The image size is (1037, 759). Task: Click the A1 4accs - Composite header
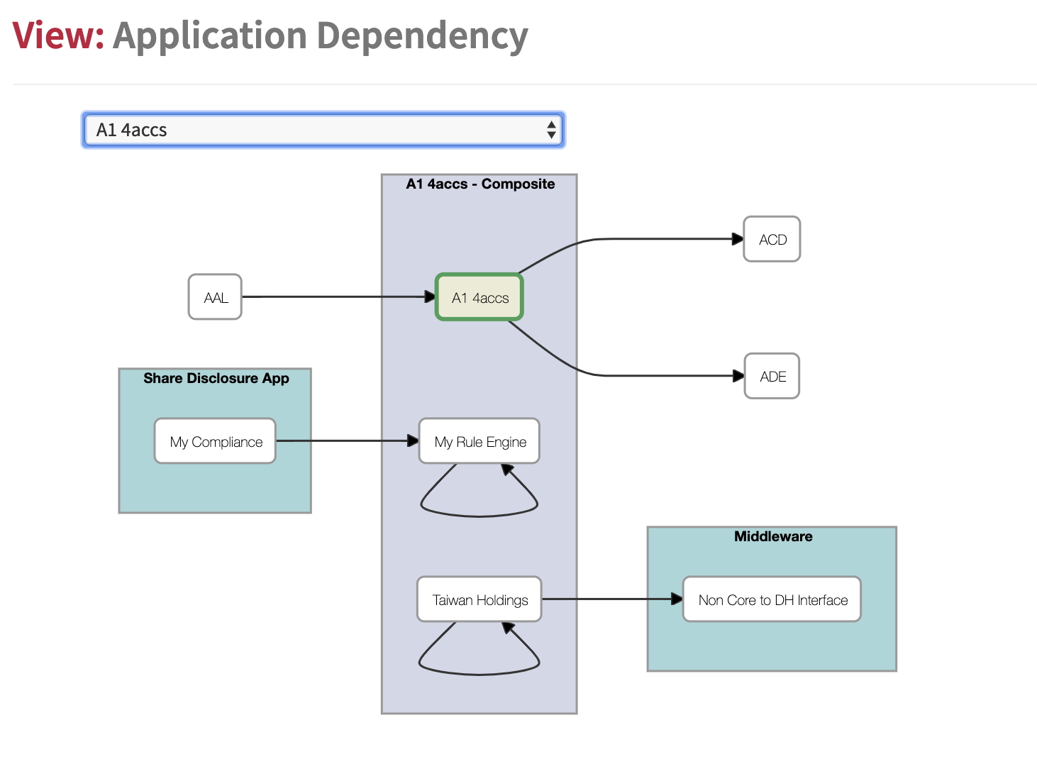click(480, 184)
